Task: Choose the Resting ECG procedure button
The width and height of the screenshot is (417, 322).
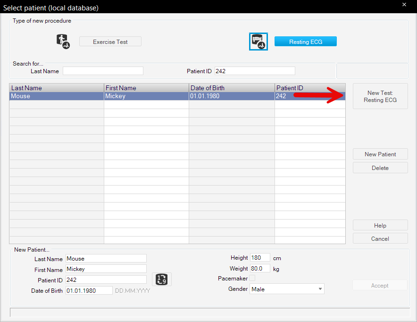Action: click(x=306, y=42)
